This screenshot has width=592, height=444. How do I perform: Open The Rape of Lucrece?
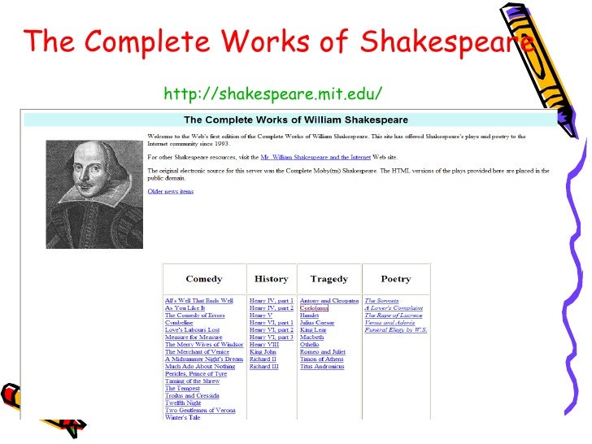394,316
